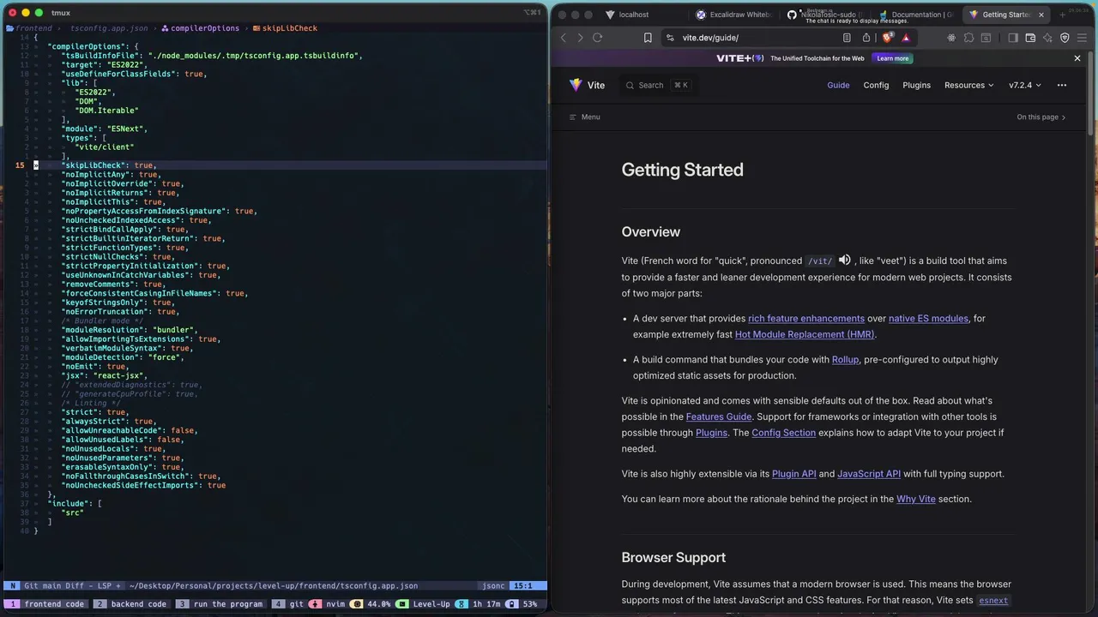Open Brave Rewards triangle icon
The image size is (1098, 617).
point(905,38)
